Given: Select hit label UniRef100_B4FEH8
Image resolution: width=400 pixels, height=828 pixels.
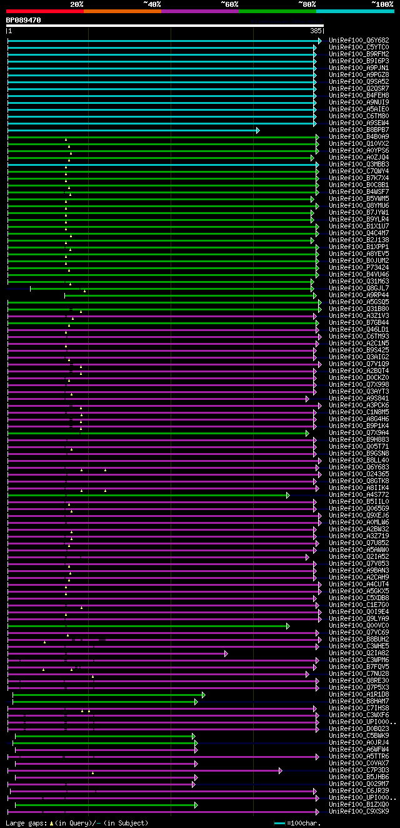Looking at the screenshot, I should coord(359,96).
